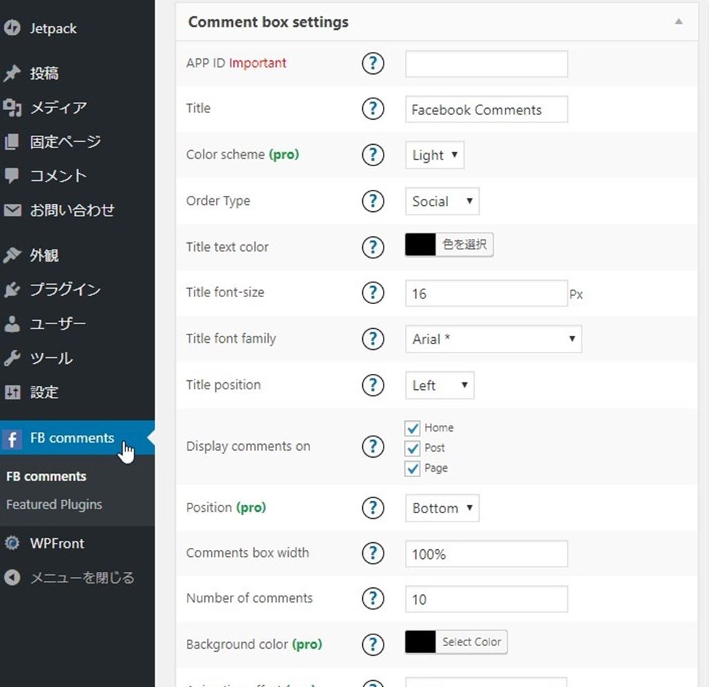Expand the Title font family dropdown
The width and height of the screenshot is (709, 687).
click(x=492, y=339)
